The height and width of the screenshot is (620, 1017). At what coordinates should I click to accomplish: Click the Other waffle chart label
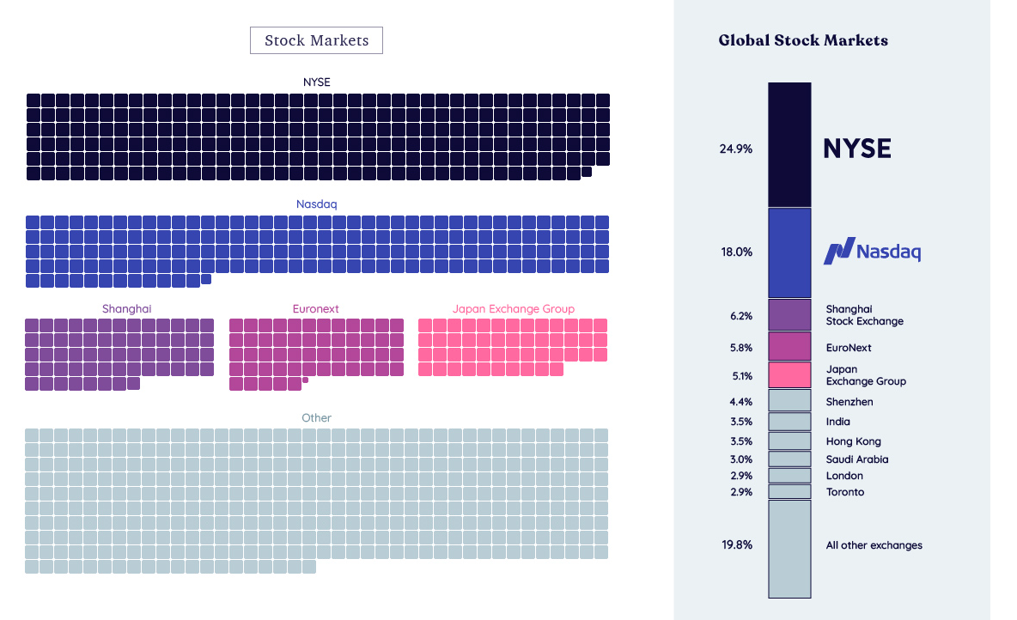click(x=316, y=417)
